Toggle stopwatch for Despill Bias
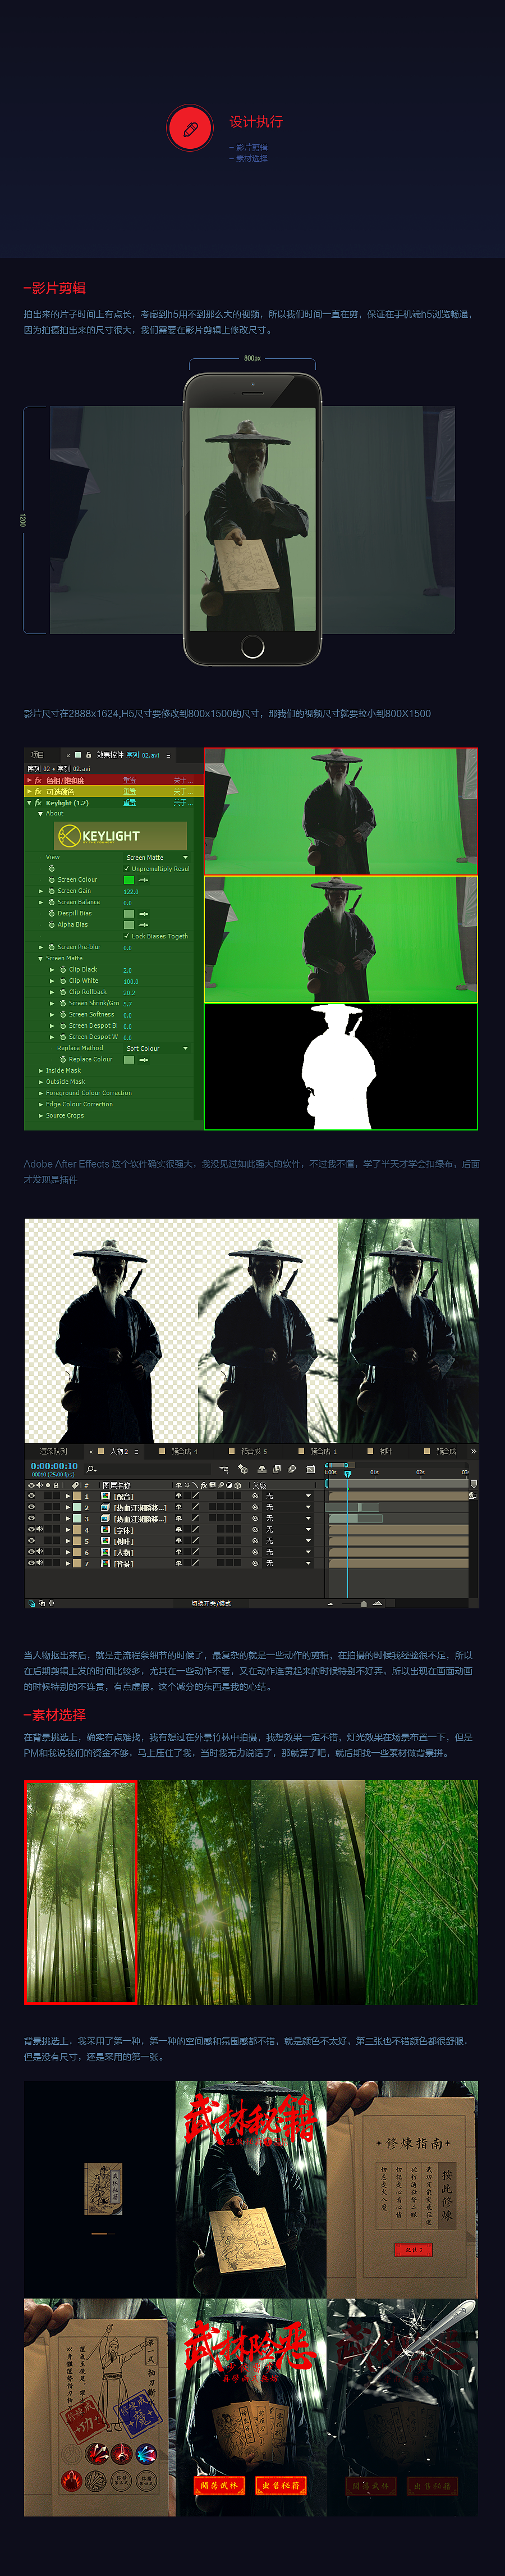Screen dimensions: 505x2576 [51, 913]
